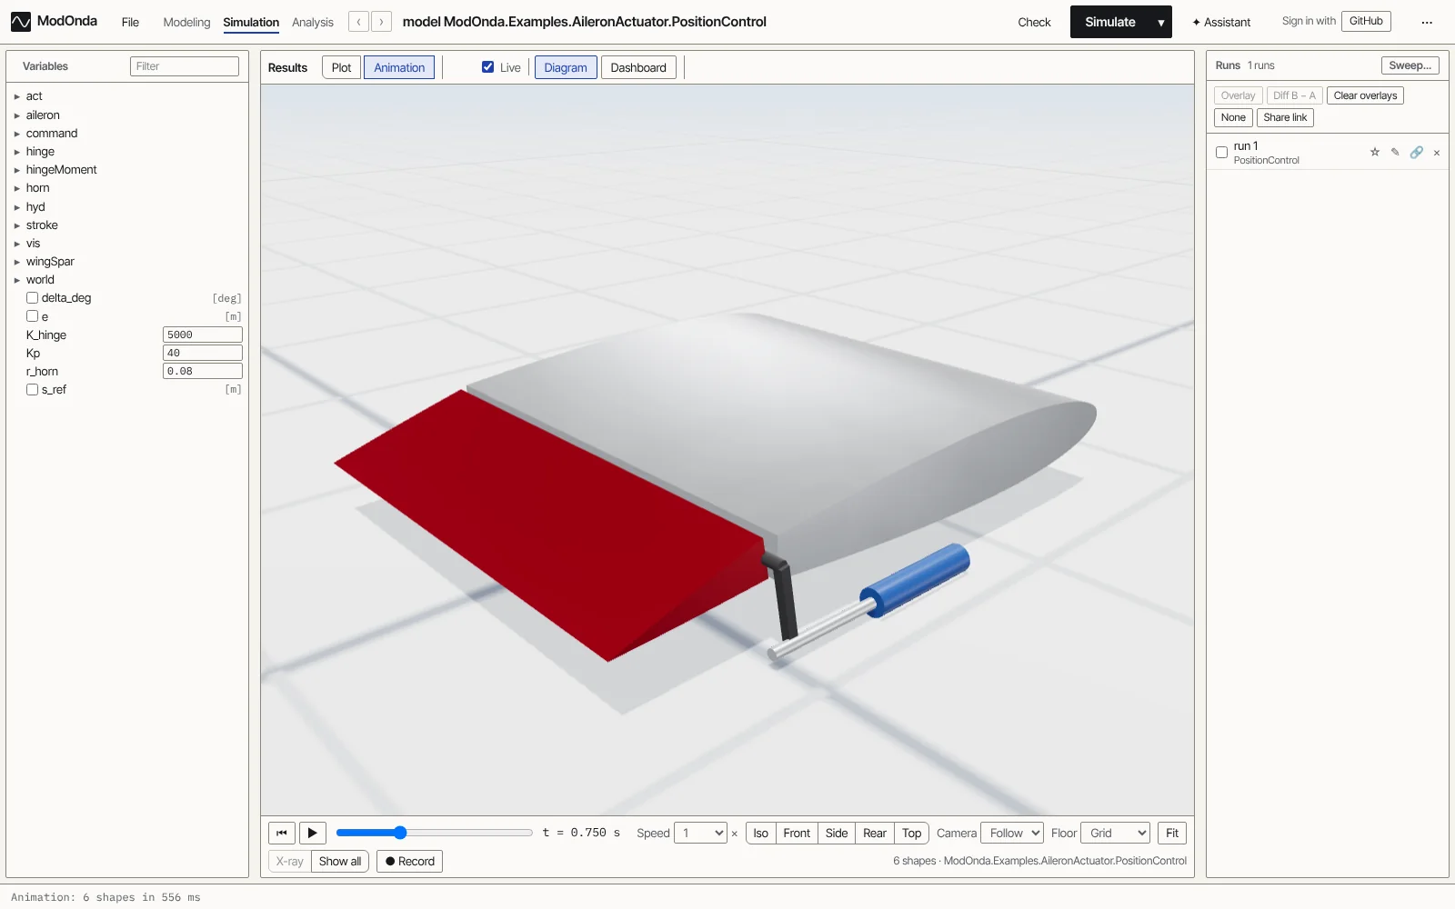Open the Simulate dropdown arrow
The height and width of the screenshot is (909, 1455).
(x=1161, y=22)
